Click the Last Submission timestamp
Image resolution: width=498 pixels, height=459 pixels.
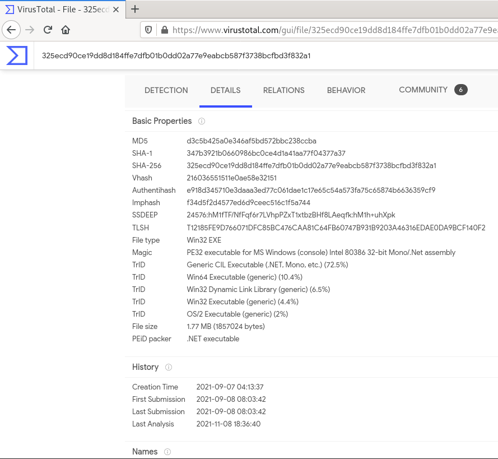(x=231, y=412)
